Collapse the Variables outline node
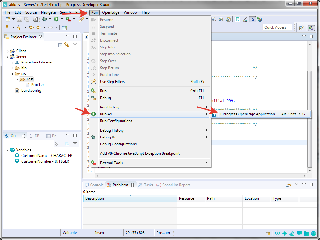Screen dimensions: 320x240 (8, 150)
